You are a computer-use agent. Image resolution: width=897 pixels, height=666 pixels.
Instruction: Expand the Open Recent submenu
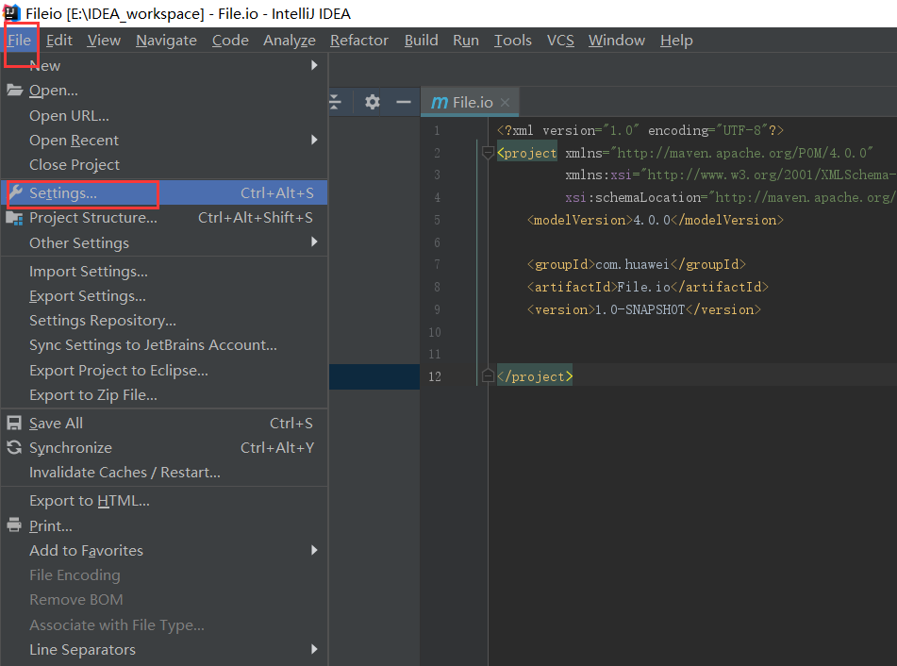click(x=314, y=140)
